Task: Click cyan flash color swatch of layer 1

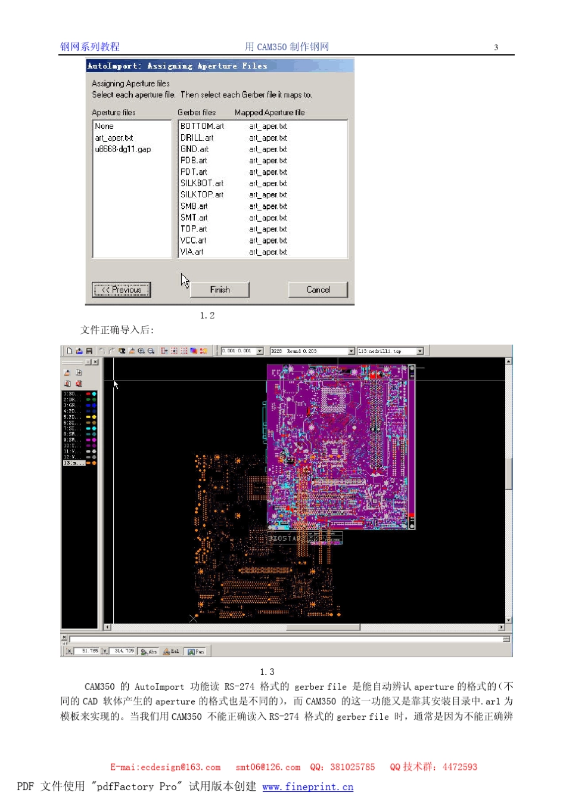Action: point(94,394)
